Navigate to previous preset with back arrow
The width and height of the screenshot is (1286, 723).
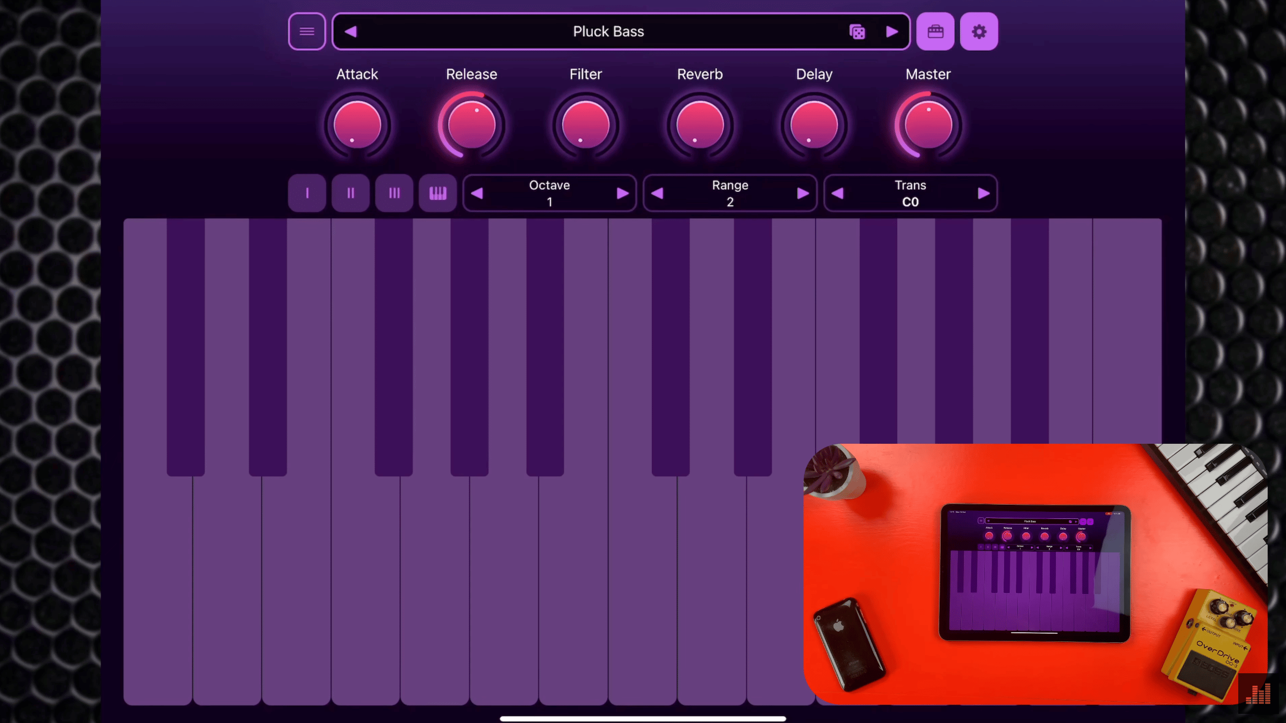350,32
